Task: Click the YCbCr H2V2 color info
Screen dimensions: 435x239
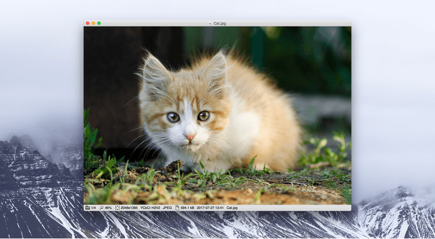Action: (150, 208)
